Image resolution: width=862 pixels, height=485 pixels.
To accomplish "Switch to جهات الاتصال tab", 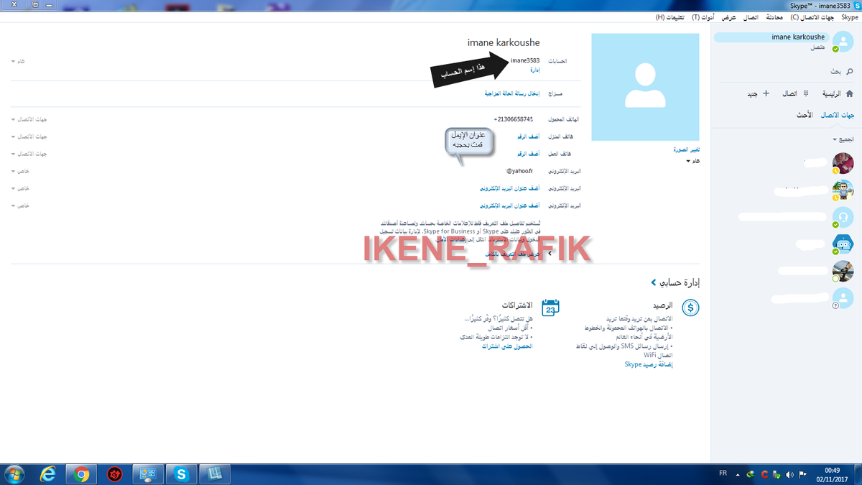I will [838, 115].
